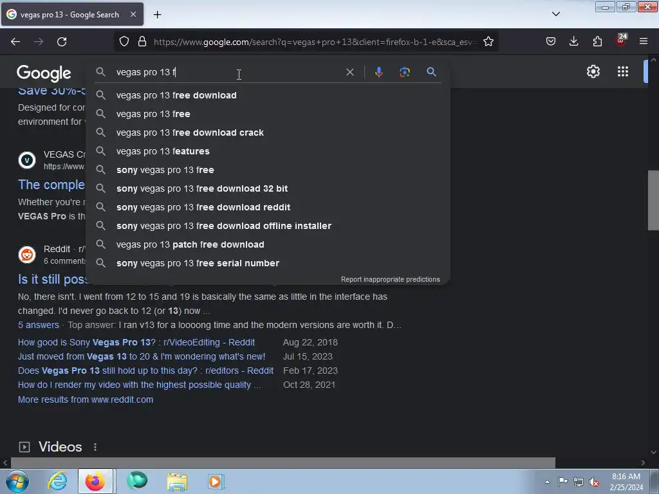The image size is (659, 494).
Task: Switch to Firefox in the taskbar
Action: pyautogui.click(x=96, y=481)
